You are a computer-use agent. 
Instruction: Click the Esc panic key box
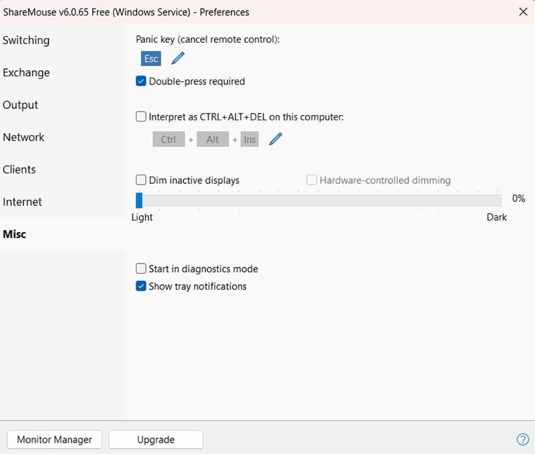(151, 58)
